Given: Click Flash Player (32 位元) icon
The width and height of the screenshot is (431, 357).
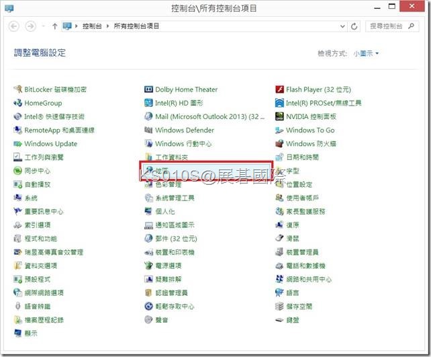Looking at the screenshot, I should 279,89.
